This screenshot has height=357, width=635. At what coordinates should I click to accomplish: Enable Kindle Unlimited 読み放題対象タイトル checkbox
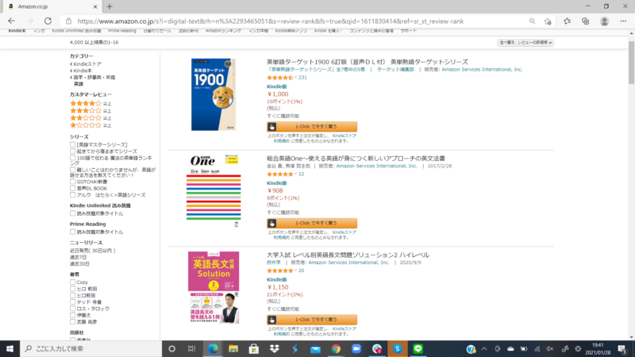pos(72,213)
